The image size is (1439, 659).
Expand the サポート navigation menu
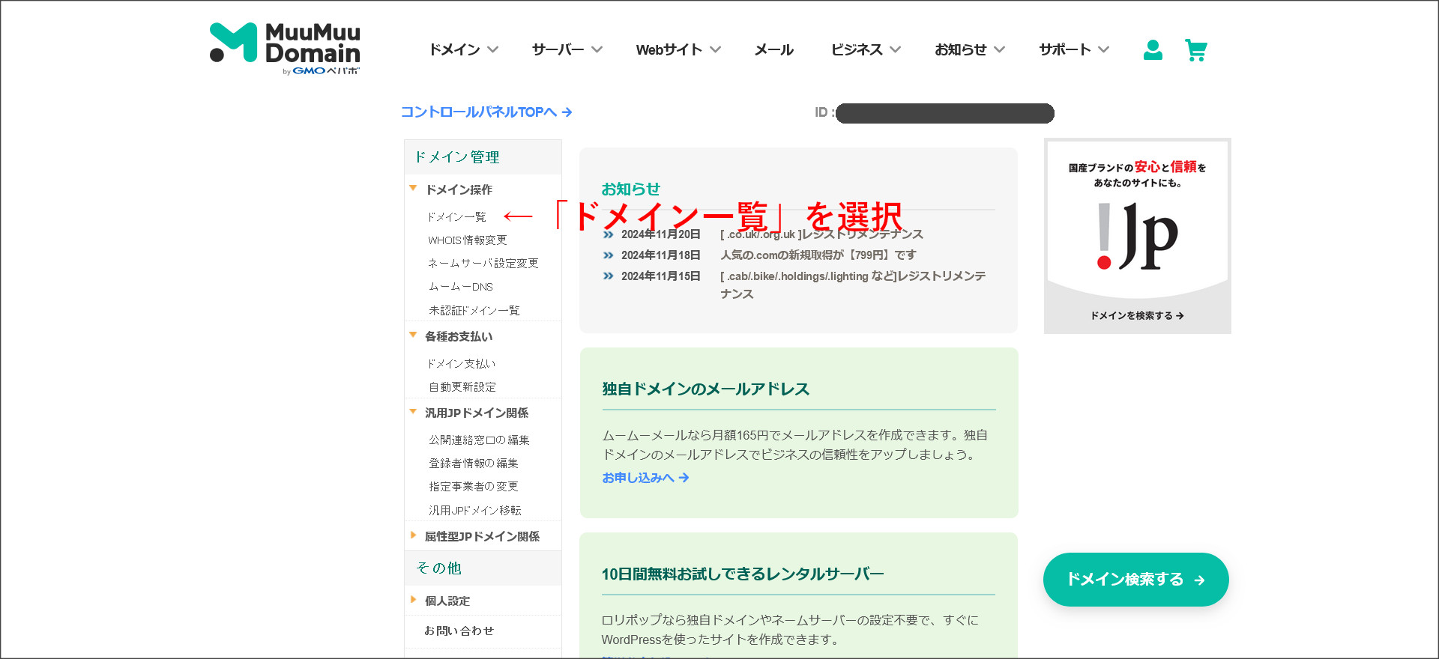[1074, 49]
